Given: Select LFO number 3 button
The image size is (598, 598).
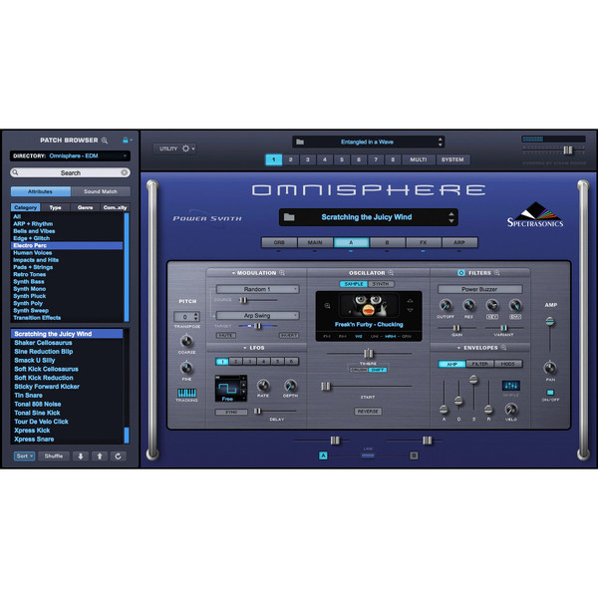Looking at the screenshot, I should [250, 361].
